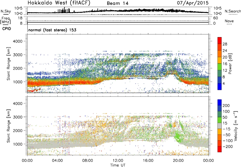241x167 pixels.
Task: Click the 'Beam 14' label
Action: 117,3
